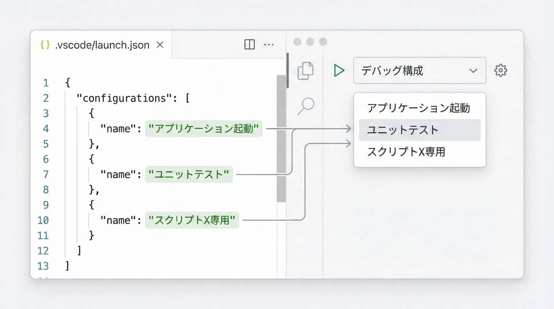Click the JSON braces icon on the tab
The width and height of the screenshot is (554, 309).
45,45
